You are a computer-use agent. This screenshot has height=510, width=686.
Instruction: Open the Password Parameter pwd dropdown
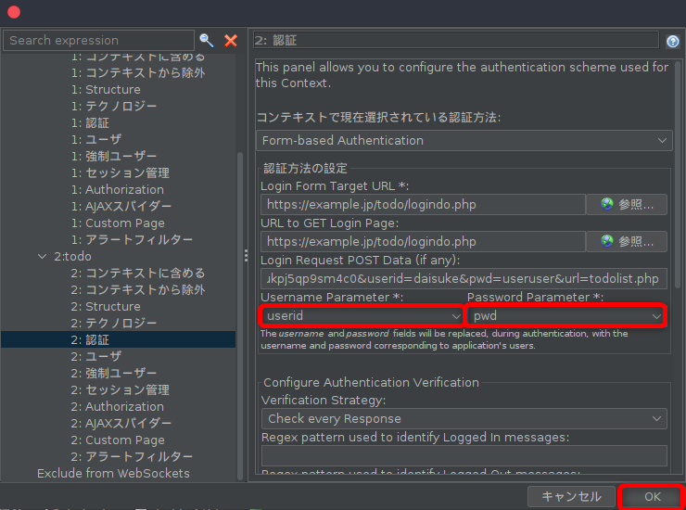[x=566, y=315]
